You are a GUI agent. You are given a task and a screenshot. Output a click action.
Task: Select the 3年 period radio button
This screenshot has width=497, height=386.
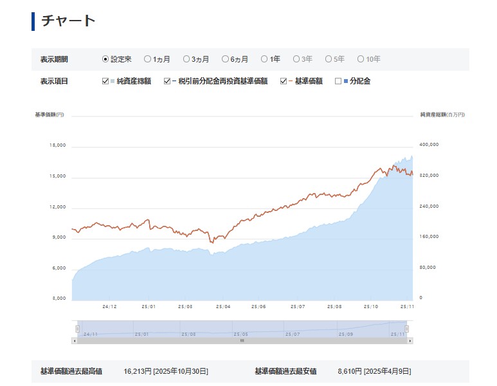(x=296, y=59)
